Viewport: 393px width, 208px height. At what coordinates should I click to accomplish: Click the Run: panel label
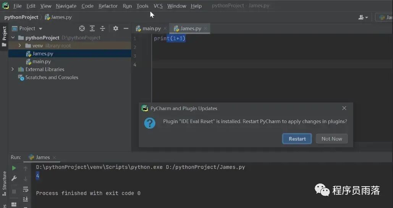coord(16,157)
